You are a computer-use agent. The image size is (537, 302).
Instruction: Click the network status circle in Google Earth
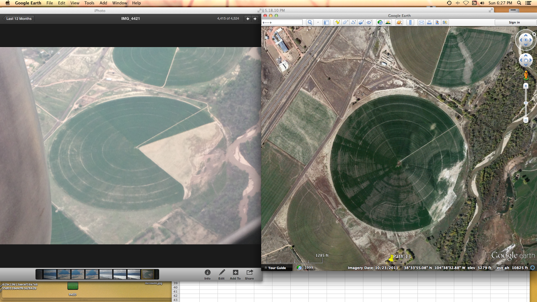coord(532,268)
